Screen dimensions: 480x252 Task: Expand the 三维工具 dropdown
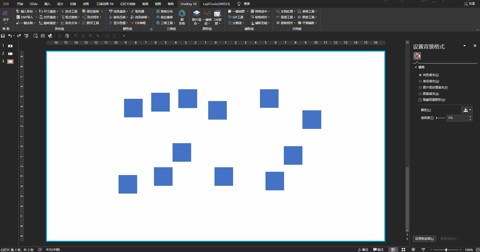174,23
